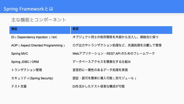The image size is (184, 104).
Task: Click the slide title "Spring Frameworkとは"
Action: pyautogui.click(x=29, y=9)
